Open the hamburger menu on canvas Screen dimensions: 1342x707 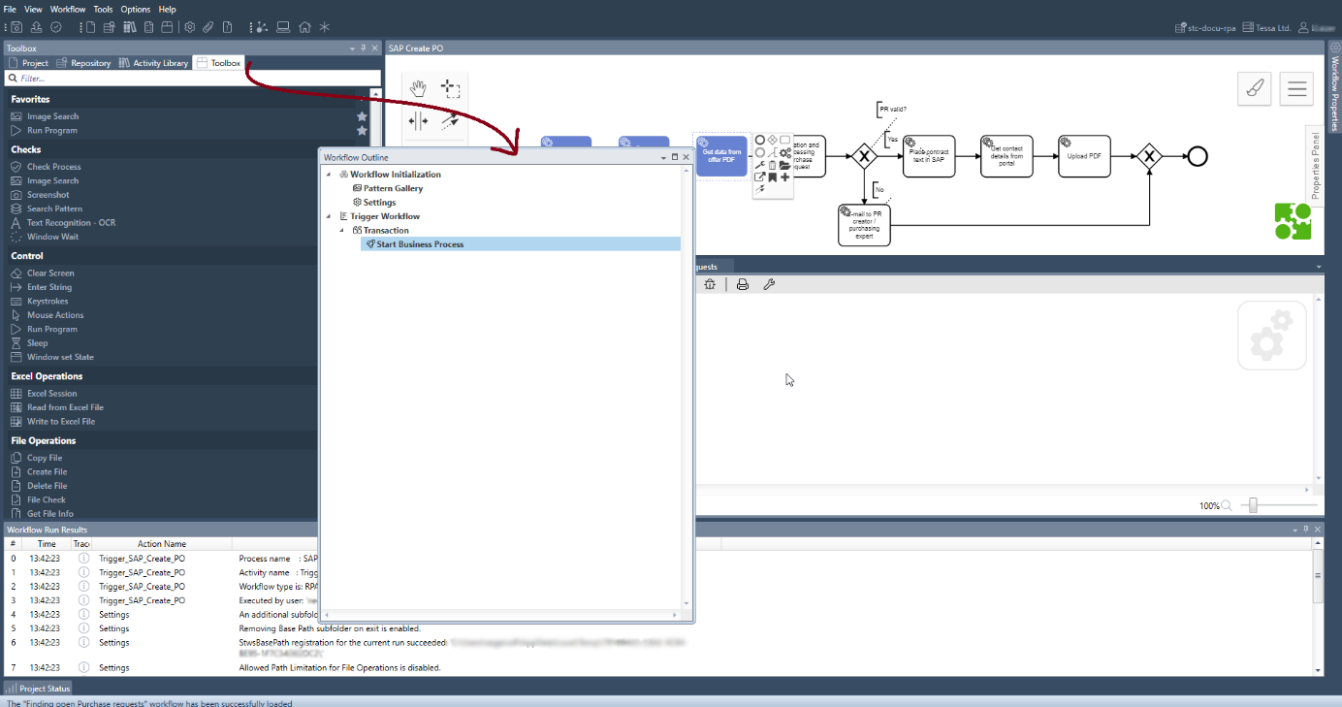tap(1296, 89)
